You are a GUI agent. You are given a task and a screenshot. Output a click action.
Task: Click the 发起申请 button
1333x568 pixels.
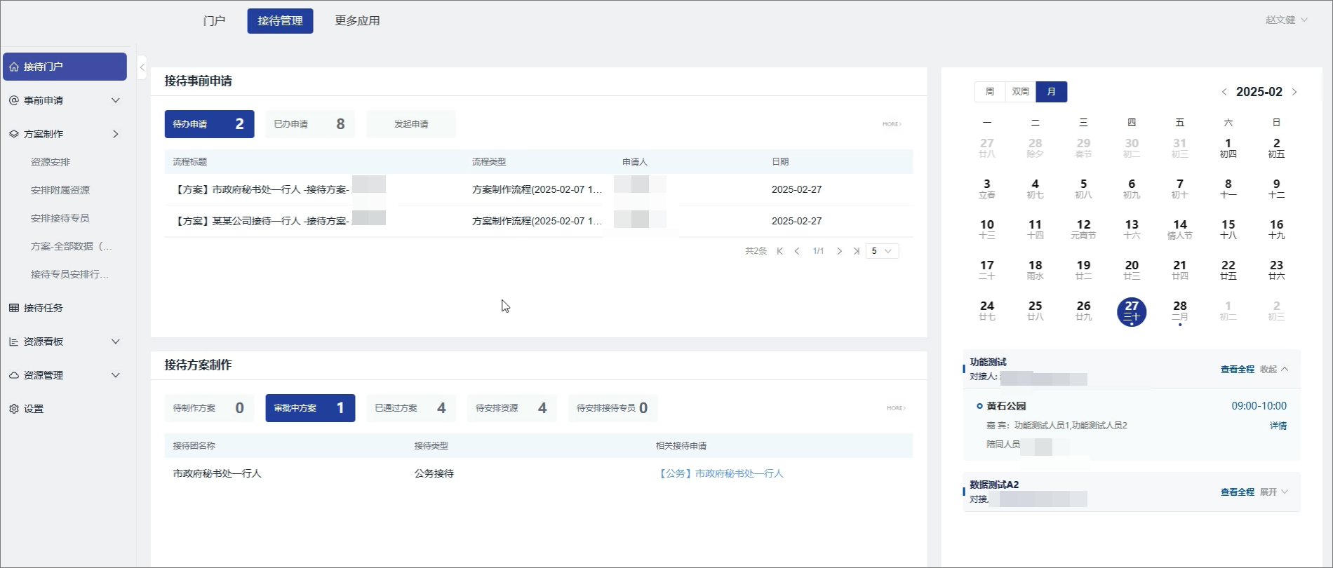(x=411, y=124)
